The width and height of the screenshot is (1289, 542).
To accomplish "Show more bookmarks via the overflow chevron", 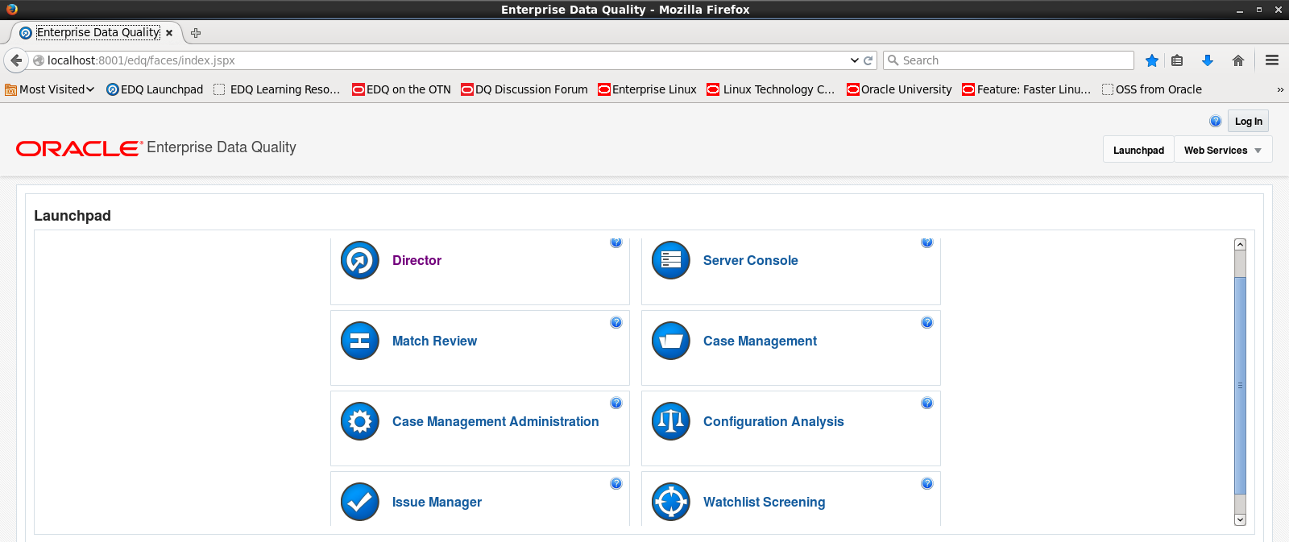I will [x=1280, y=89].
